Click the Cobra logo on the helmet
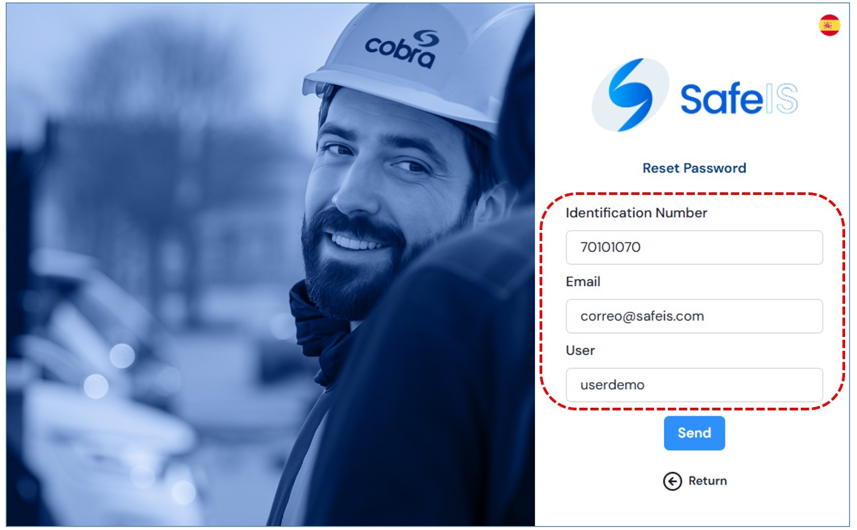857x530 pixels. click(402, 48)
